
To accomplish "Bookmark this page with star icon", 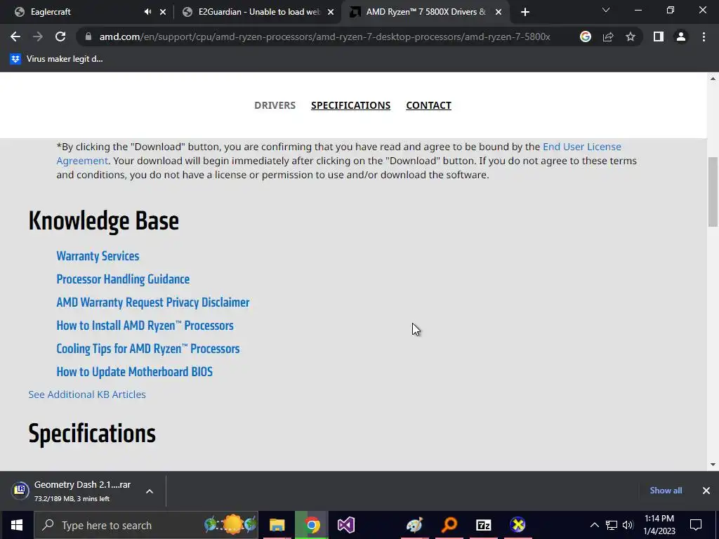I will pos(631,36).
